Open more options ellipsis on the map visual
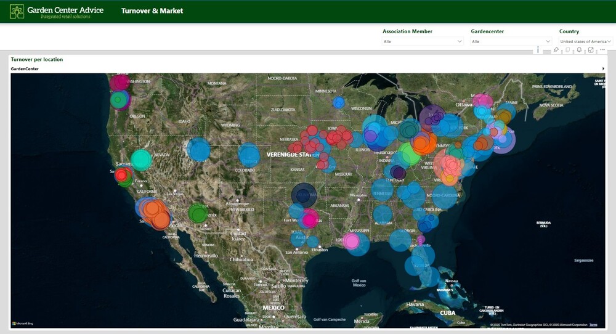616x334 pixels. [x=602, y=50]
